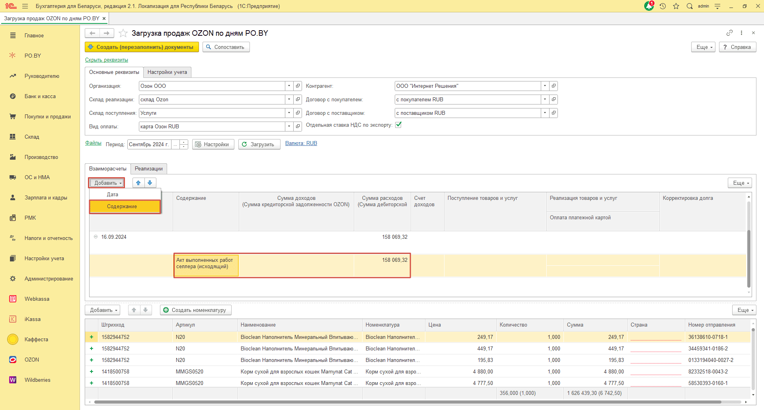764x410 pixels.
Task: Open Производство section
Action: [41, 157]
